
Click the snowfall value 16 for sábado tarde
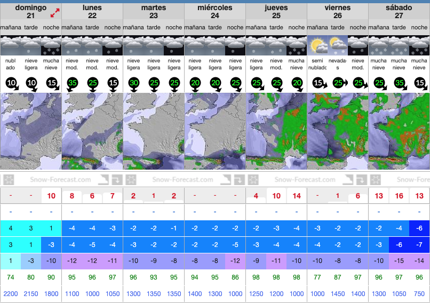point(399,196)
